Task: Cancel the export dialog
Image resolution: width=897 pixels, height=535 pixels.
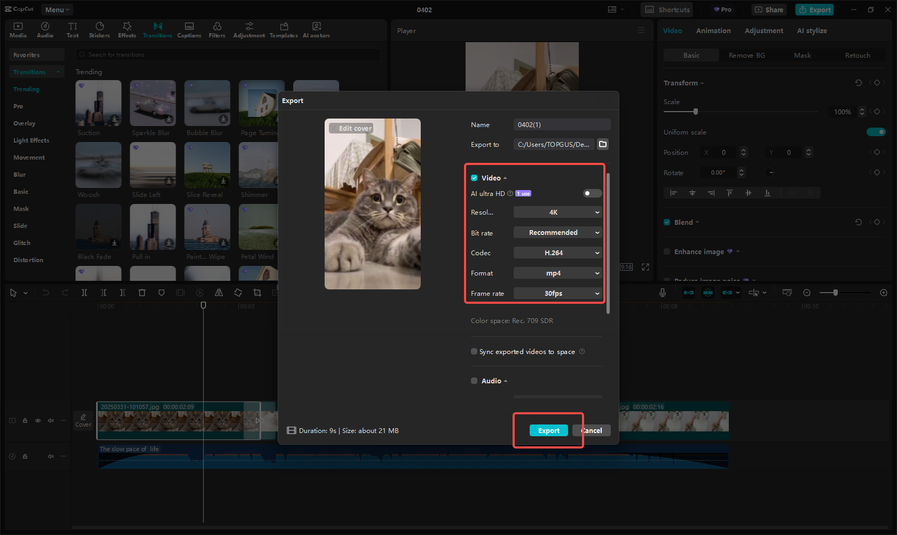Action: point(593,431)
